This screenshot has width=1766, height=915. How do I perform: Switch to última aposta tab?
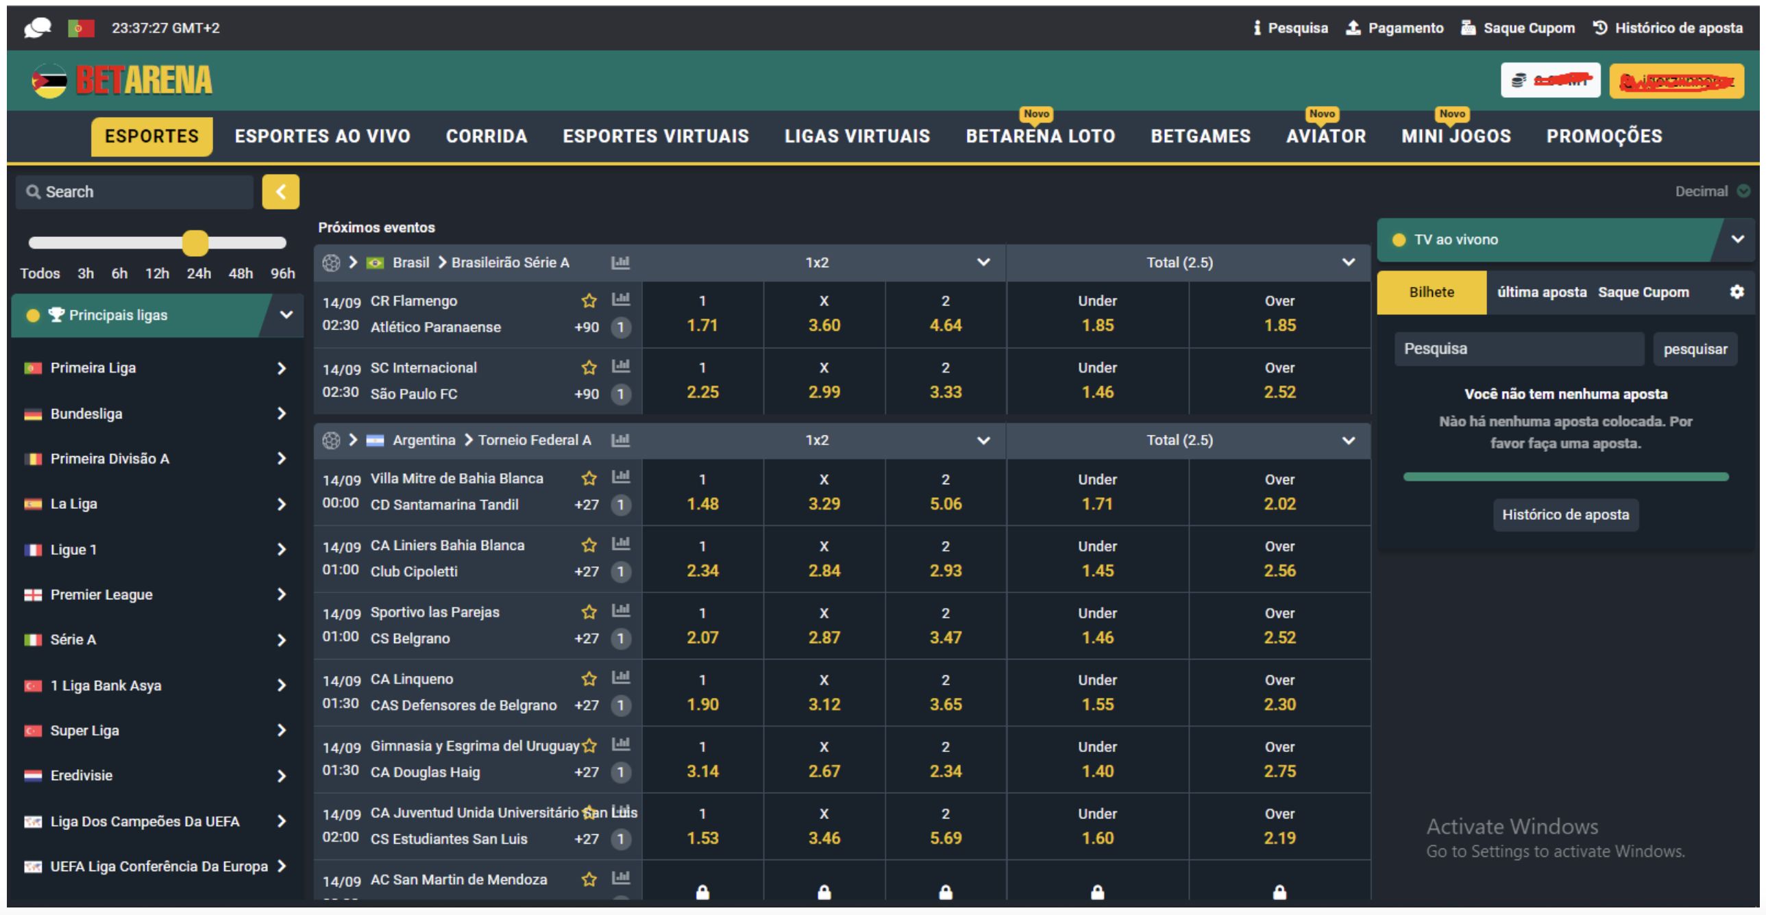coord(1542,292)
